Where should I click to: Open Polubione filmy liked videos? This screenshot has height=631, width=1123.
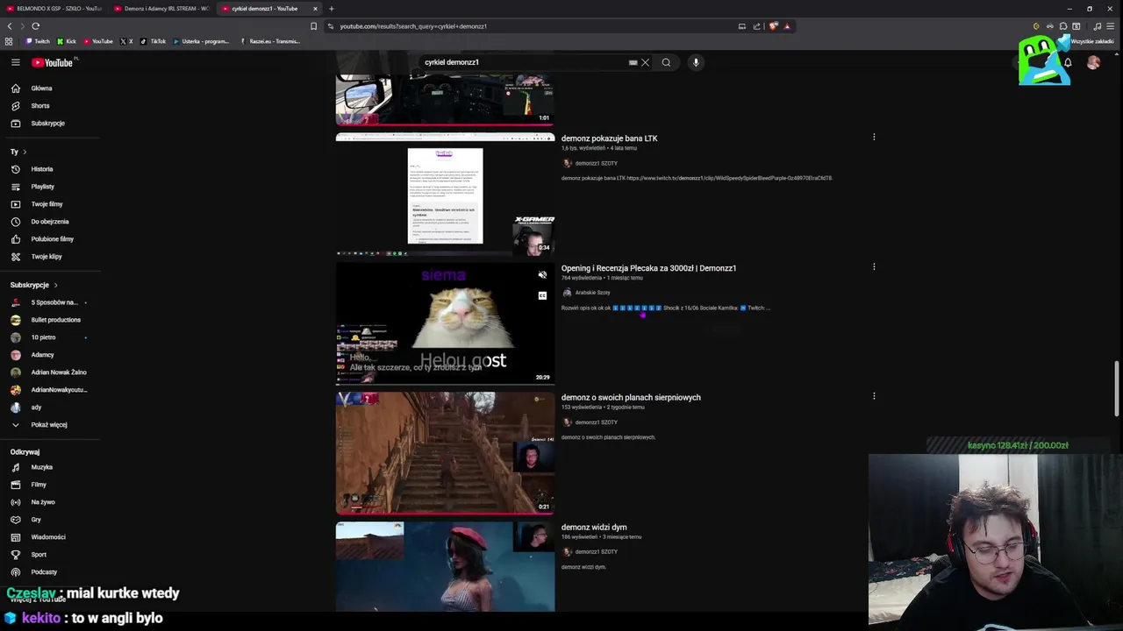(x=52, y=239)
